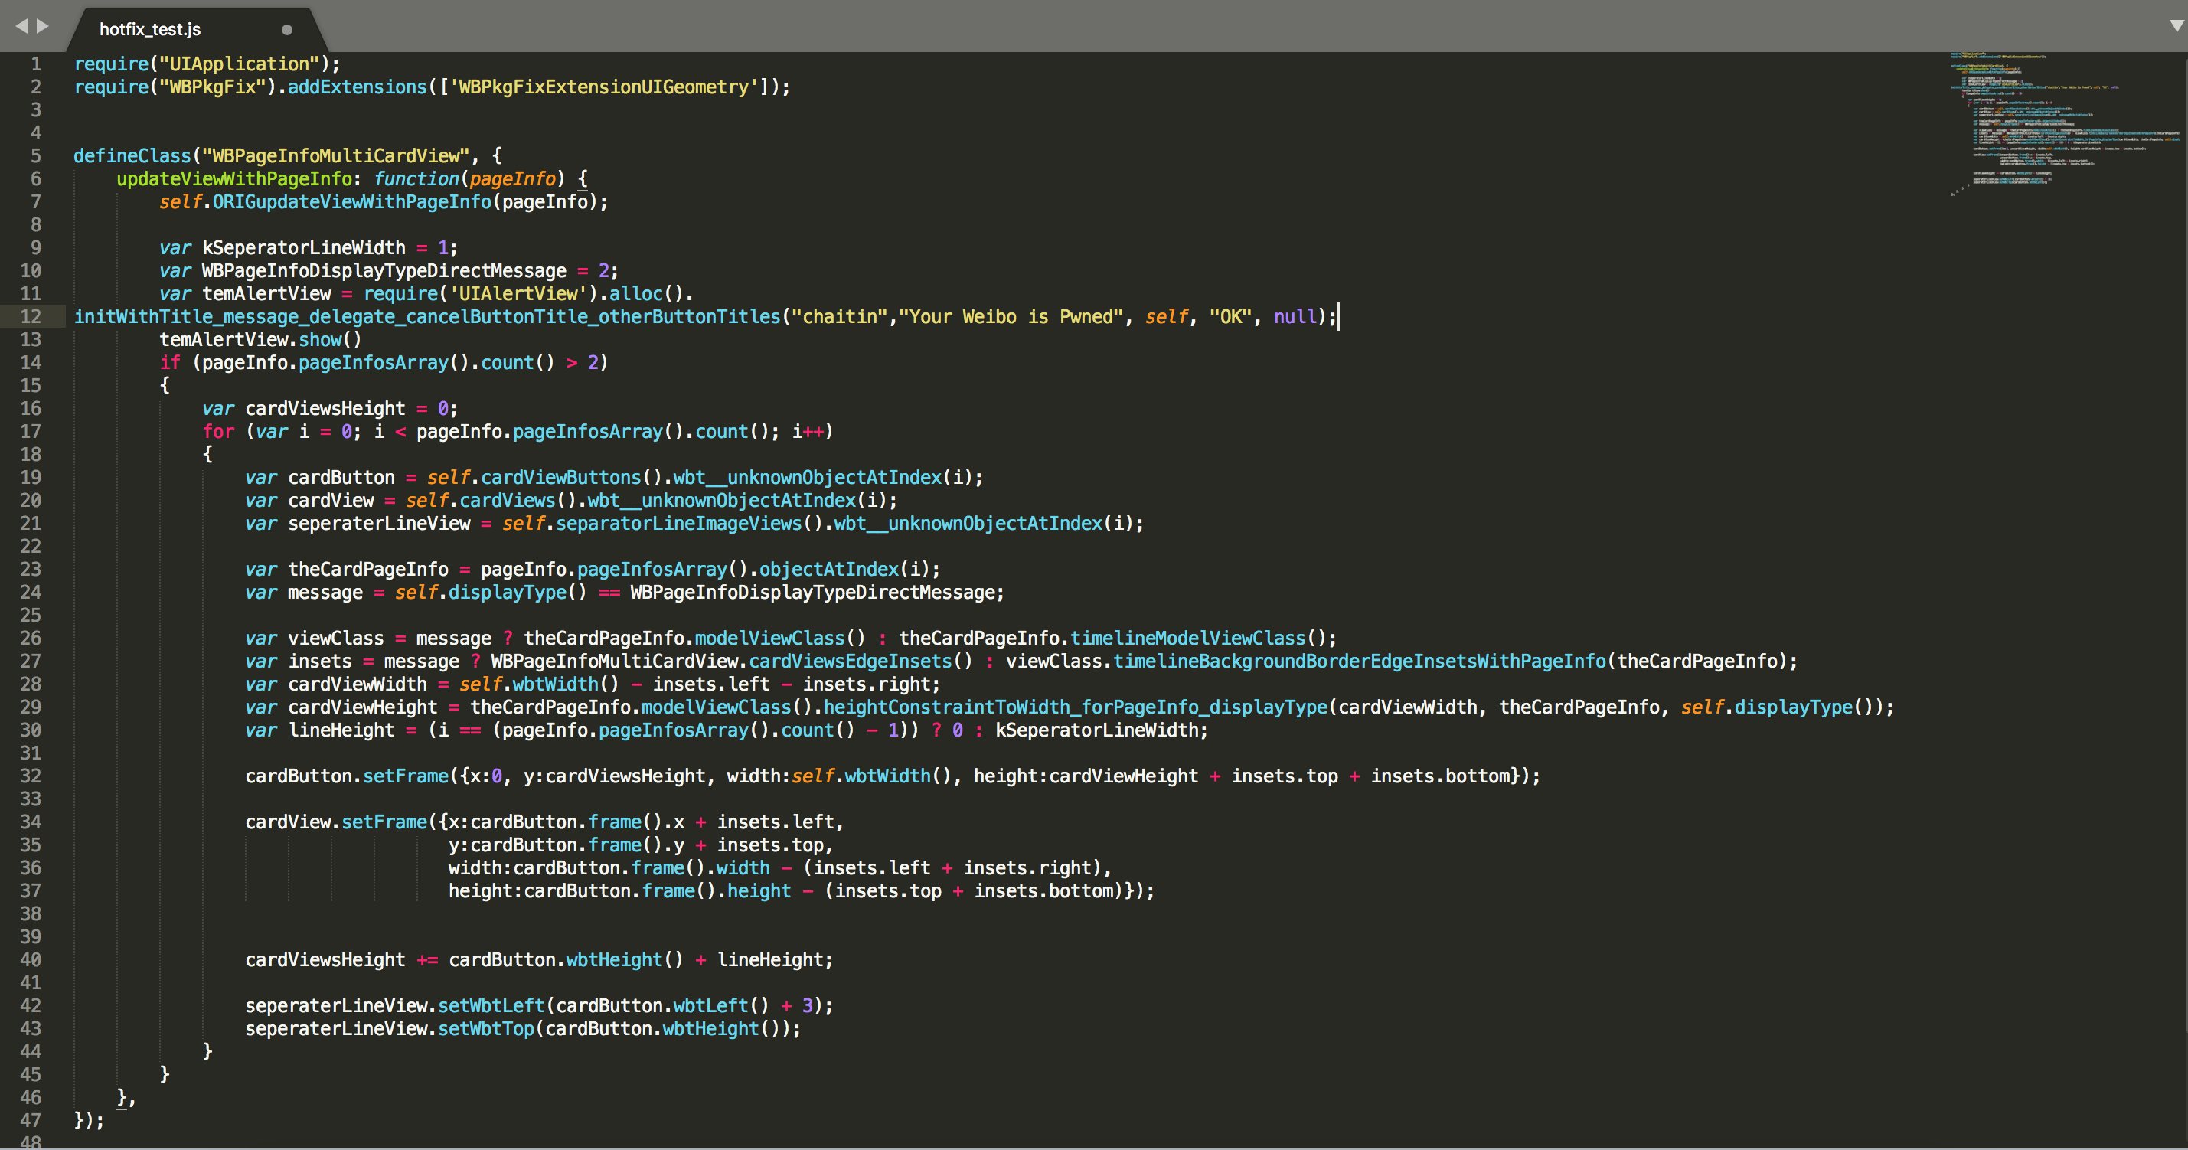
Task: Click the previous tab left arrow
Action: click(21, 26)
